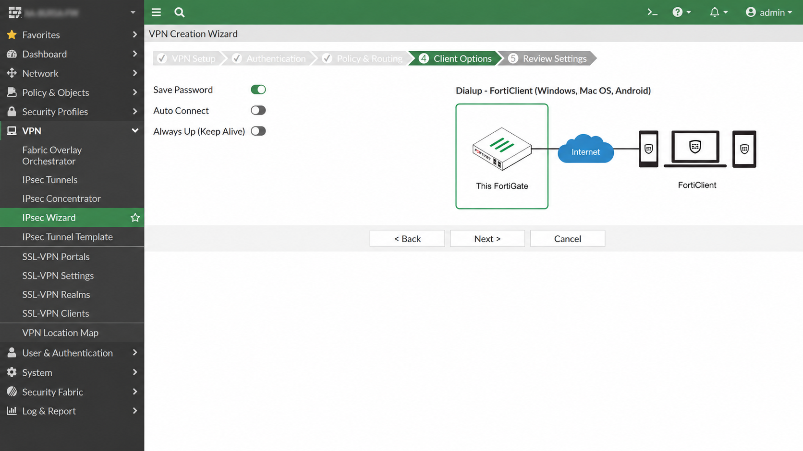Enable Always Up (Keep Alive) toggle
This screenshot has height=451, width=803.
(258, 131)
